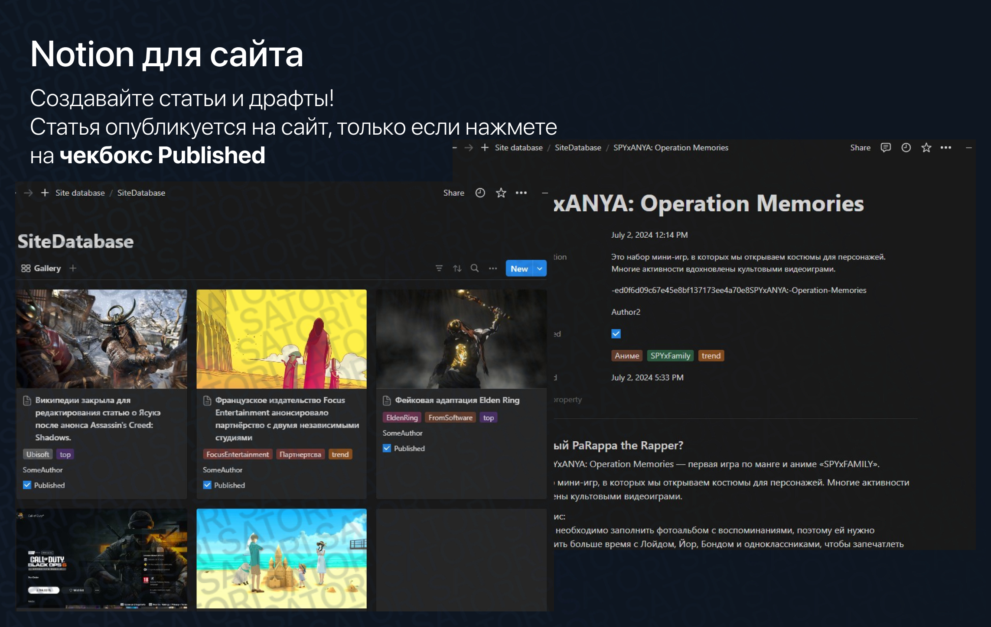991x627 pixels.
Task: Click the orange trend tag on SPYxANYA page
Action: [711, 356]
